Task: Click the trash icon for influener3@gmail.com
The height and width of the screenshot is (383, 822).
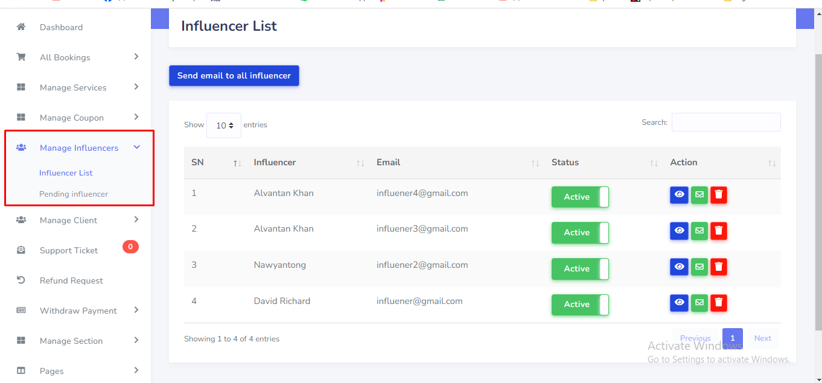Action: pyautogui.click(x=718, y=231)
